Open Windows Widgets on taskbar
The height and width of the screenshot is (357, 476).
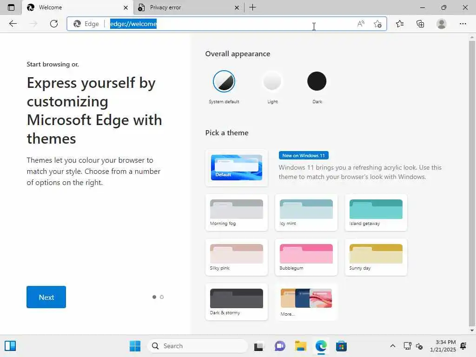pos(10,346)
